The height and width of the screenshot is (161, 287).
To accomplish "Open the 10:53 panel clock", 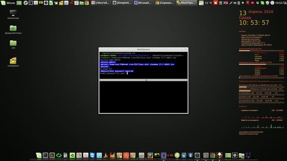I will click(279, 3).
